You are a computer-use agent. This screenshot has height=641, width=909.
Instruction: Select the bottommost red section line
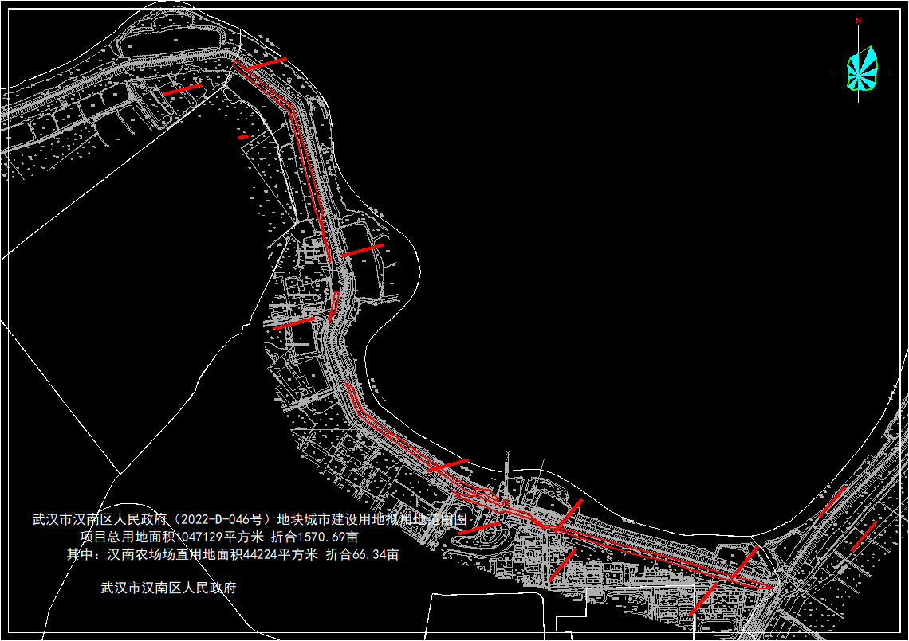pyautogui.click(x=702, y=599)
